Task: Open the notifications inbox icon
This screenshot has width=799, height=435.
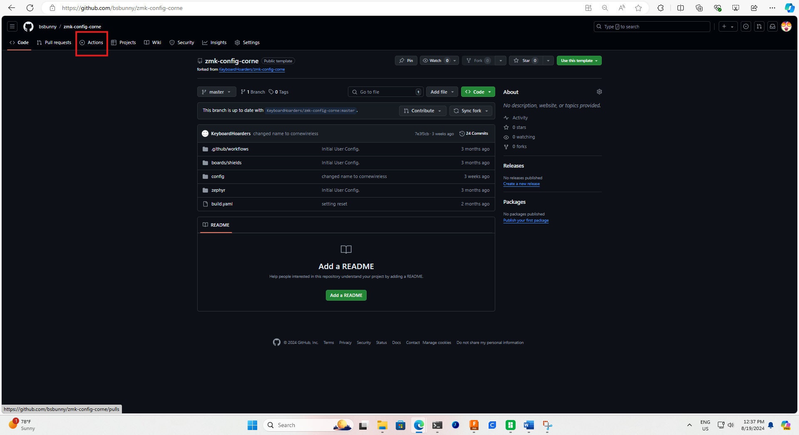Action: point(772,27)
